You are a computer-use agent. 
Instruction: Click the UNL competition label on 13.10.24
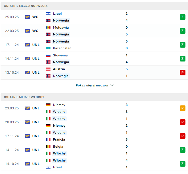[36, 73]
